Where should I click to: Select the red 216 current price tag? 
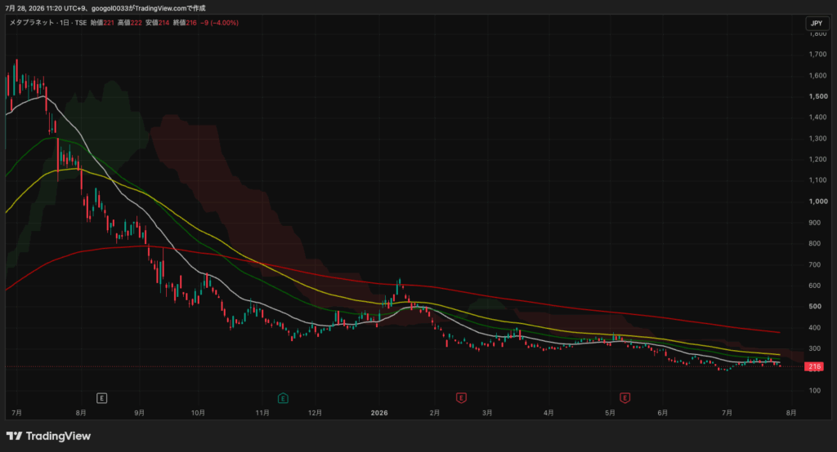click(x=814, y=366)
